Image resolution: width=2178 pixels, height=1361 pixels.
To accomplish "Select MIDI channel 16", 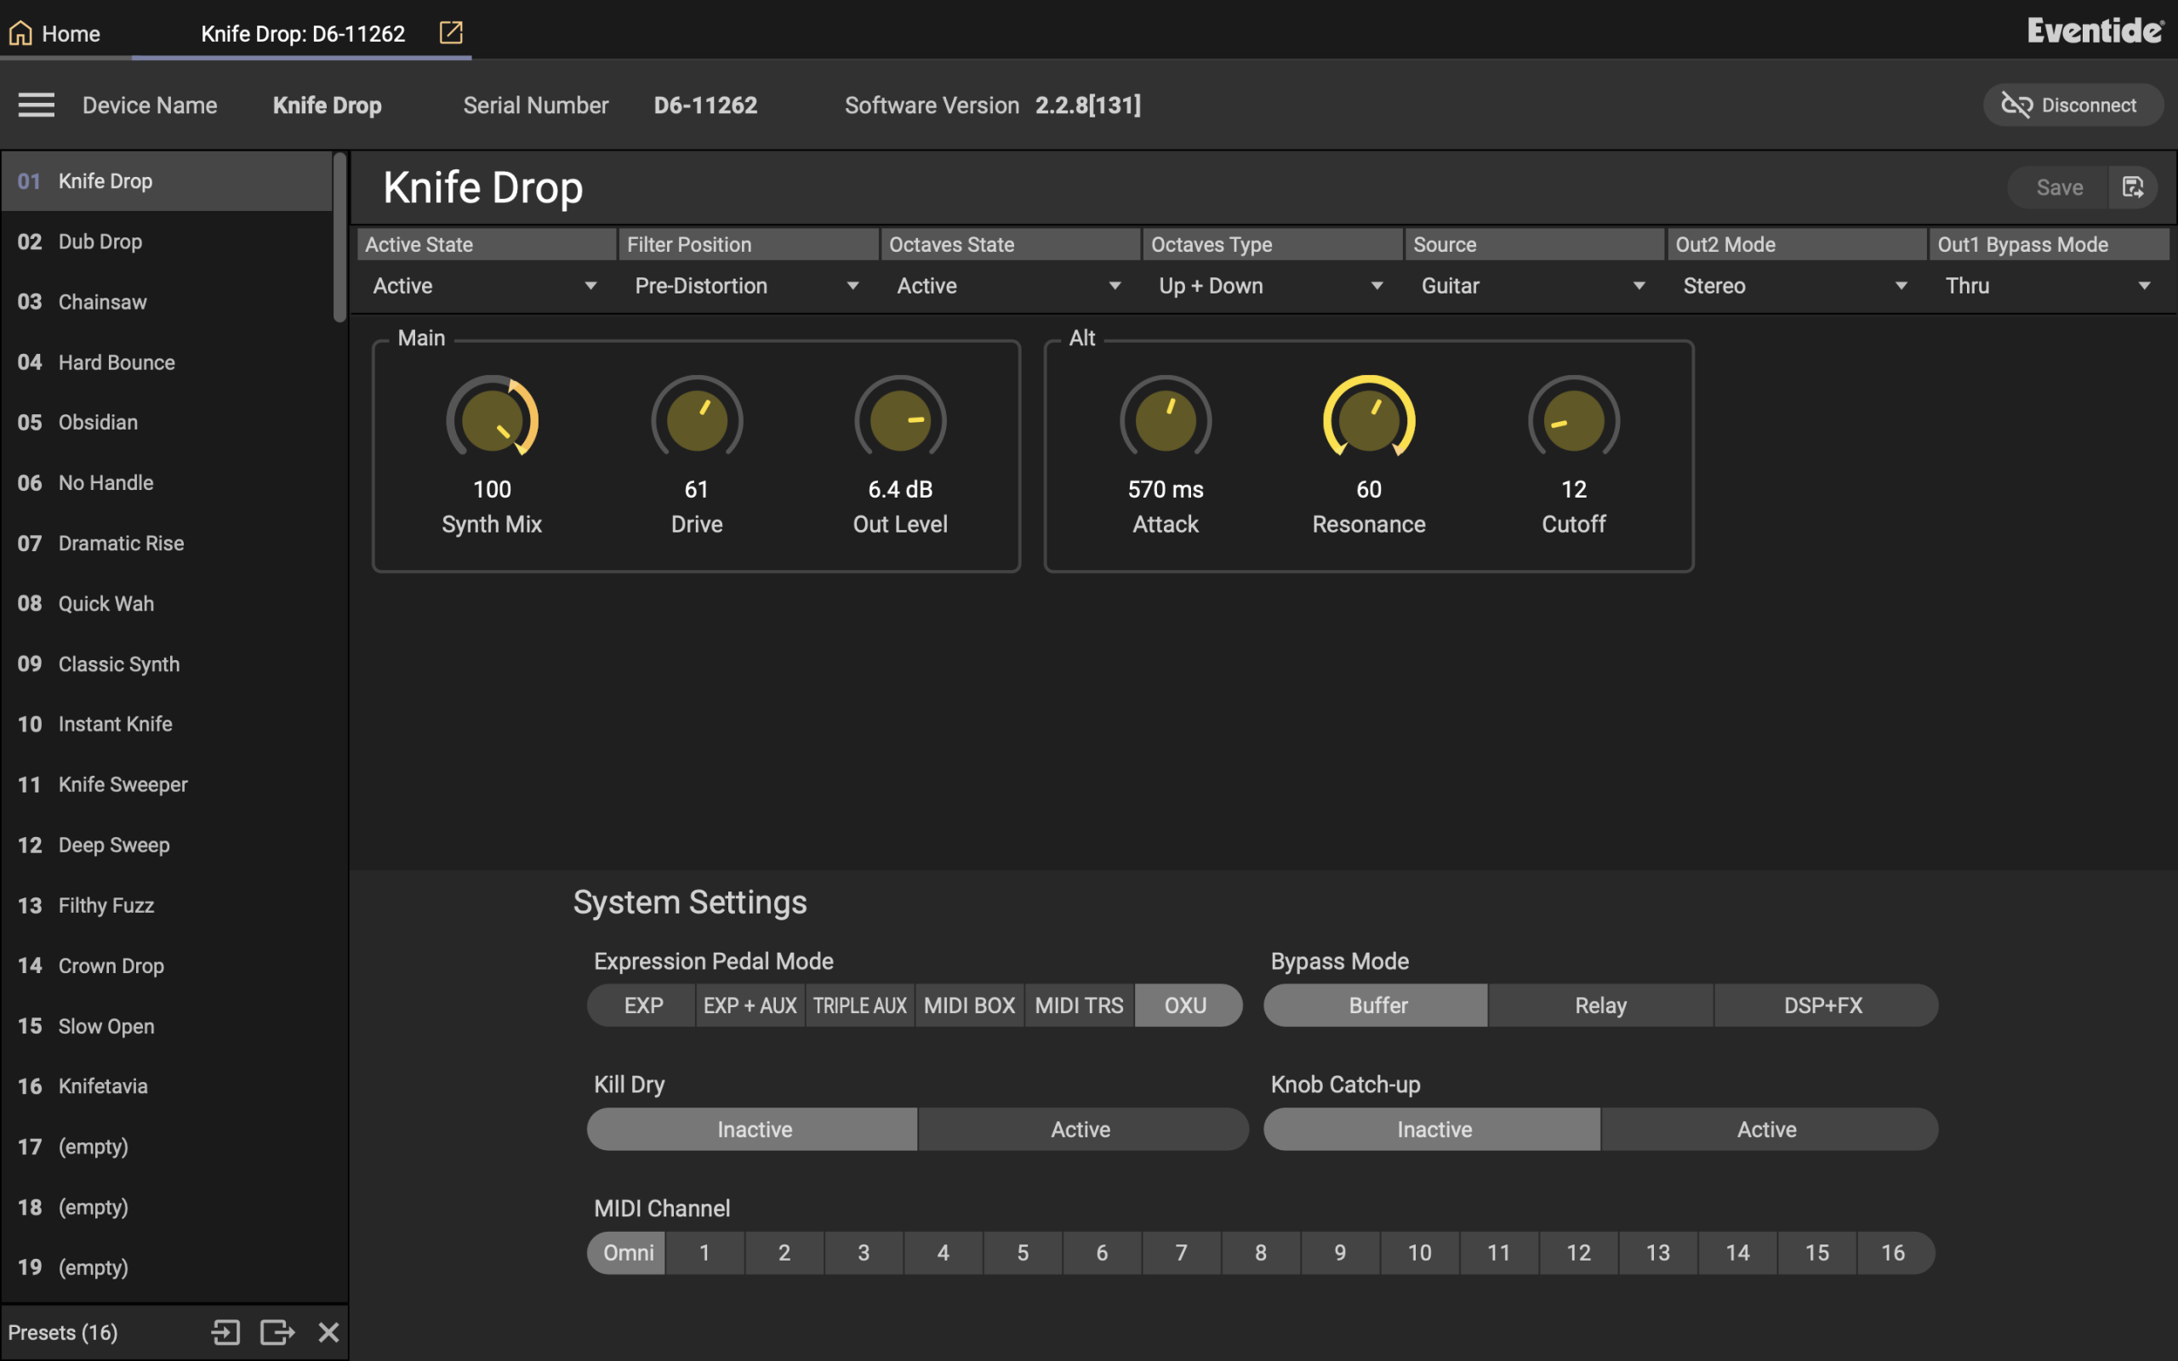I will pyautogui.click(x=1895, y=1253).
